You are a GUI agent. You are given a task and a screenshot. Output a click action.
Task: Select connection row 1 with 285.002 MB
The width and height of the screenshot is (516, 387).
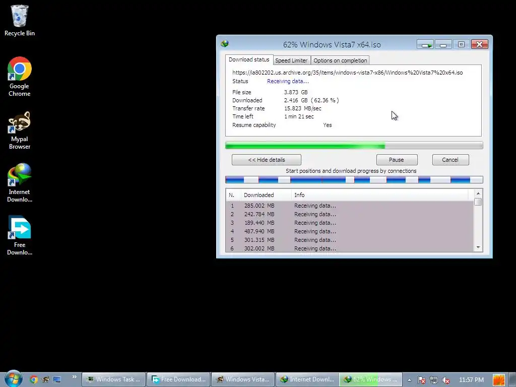click(x=350, y=206)
